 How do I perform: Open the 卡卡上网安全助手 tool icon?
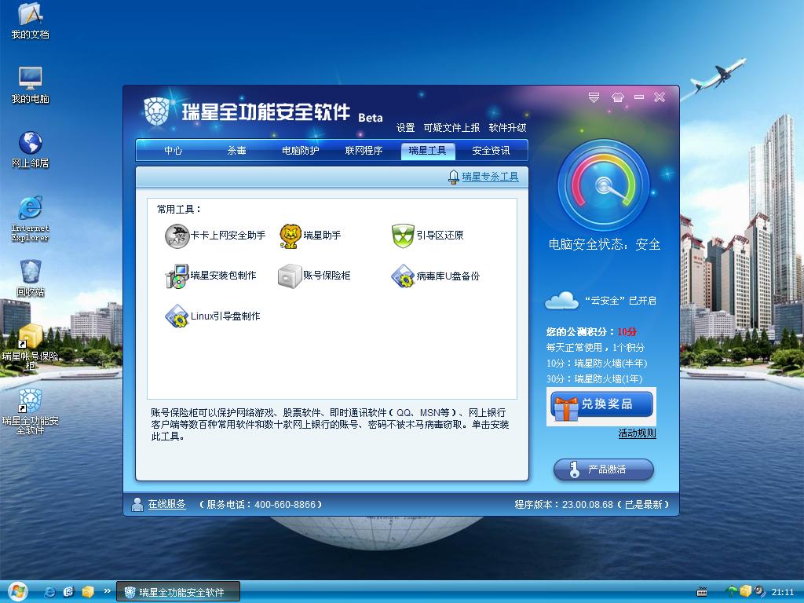click(x=177, y=236)
